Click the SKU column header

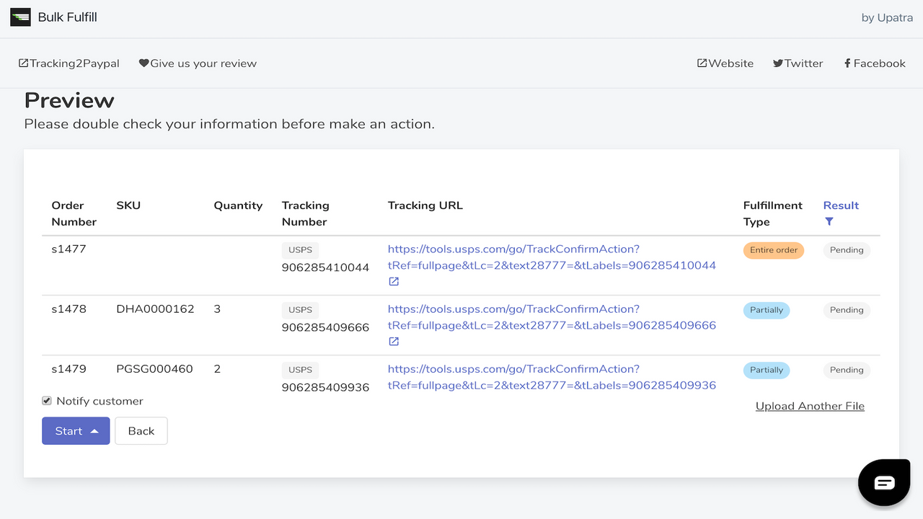click(128, 205)
